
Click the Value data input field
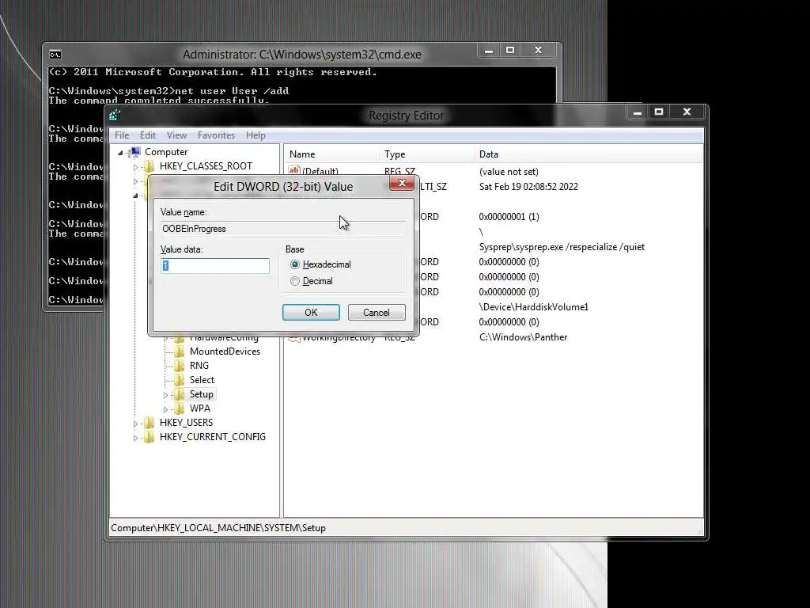tap(215, 266)
